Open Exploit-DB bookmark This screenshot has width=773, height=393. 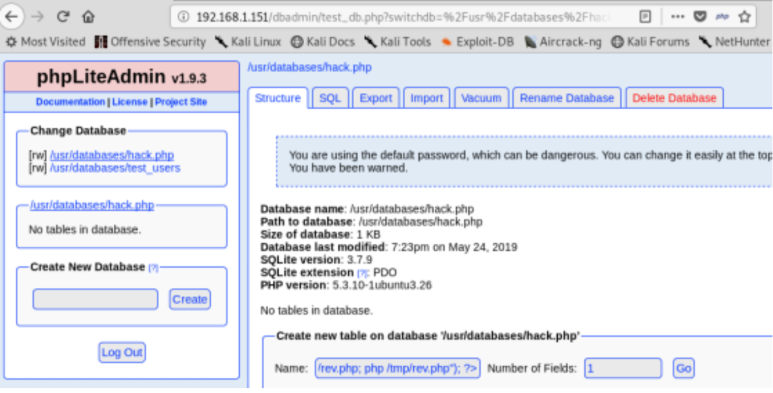pos(477,42)
